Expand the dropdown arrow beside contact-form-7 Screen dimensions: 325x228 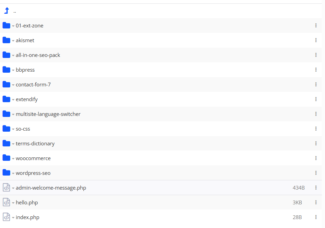coord(13,85)
